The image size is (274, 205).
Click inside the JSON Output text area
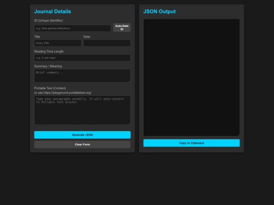(191, 77)
